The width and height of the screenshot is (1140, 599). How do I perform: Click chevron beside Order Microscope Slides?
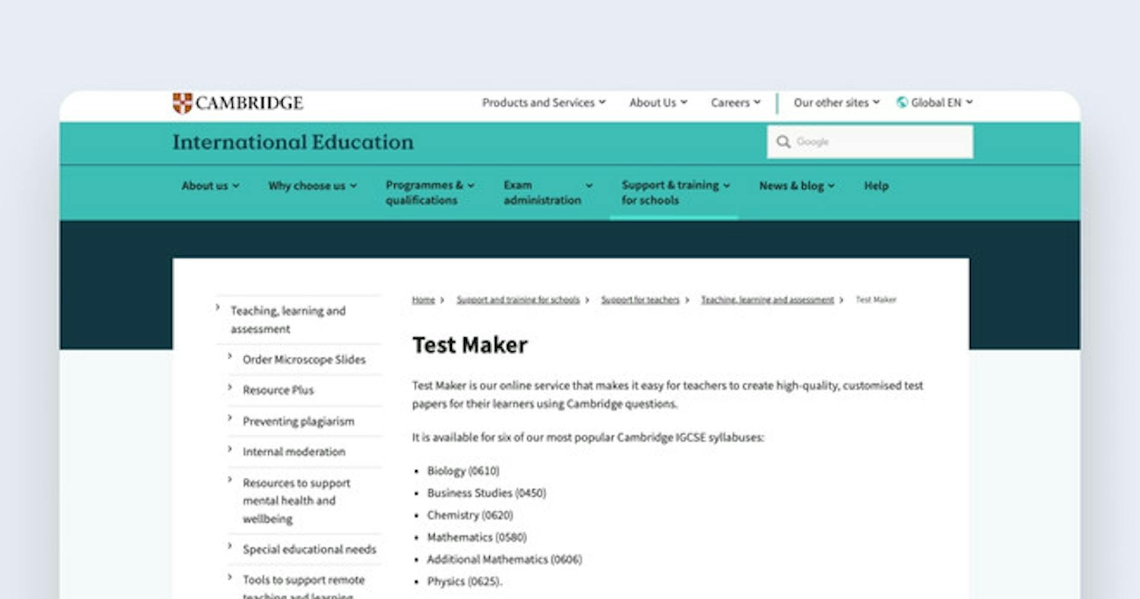point(230,356)
